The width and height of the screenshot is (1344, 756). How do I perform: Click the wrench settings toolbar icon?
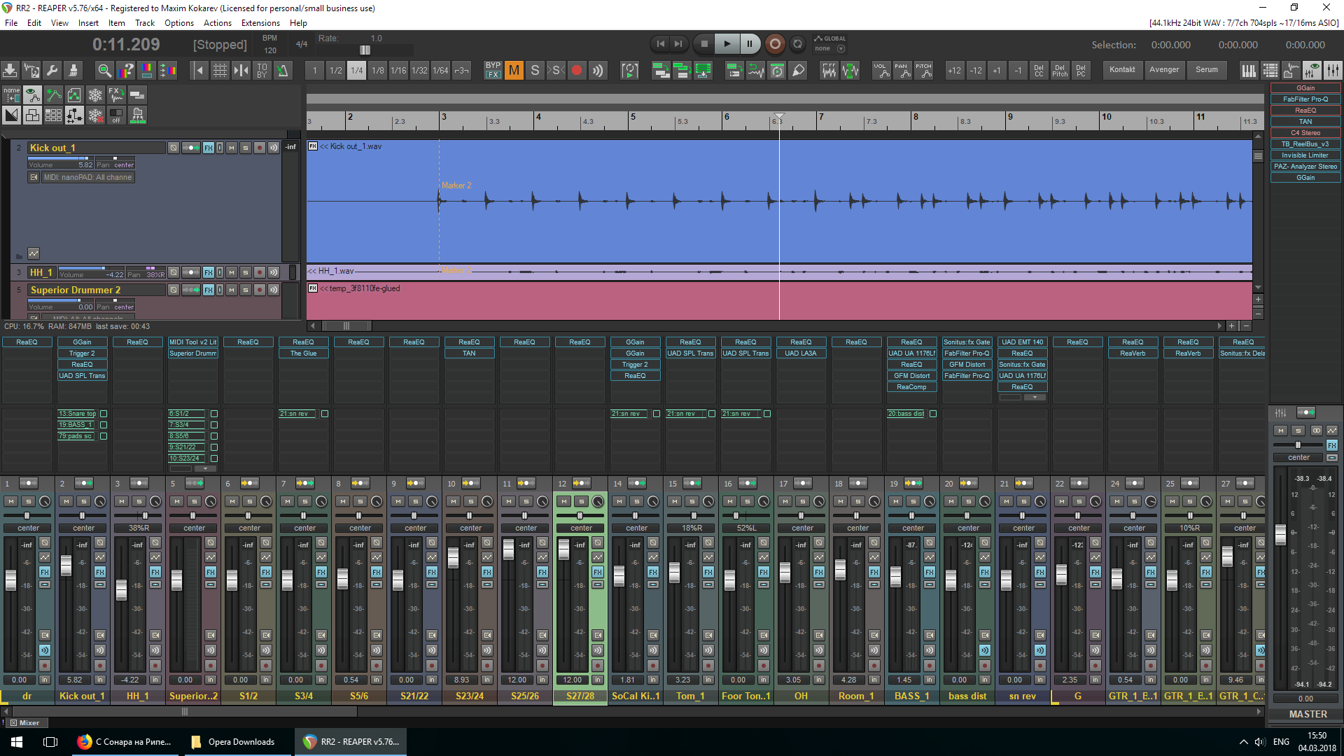[x=52, y=71]
